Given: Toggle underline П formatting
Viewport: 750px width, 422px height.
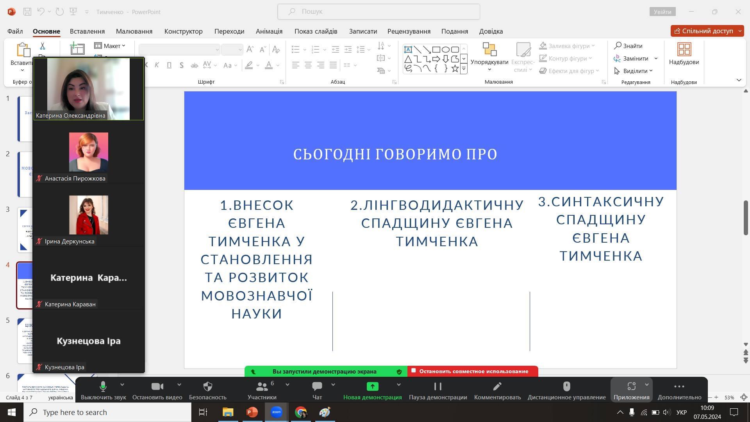Looking at the screenshot, I should point(169,65).
